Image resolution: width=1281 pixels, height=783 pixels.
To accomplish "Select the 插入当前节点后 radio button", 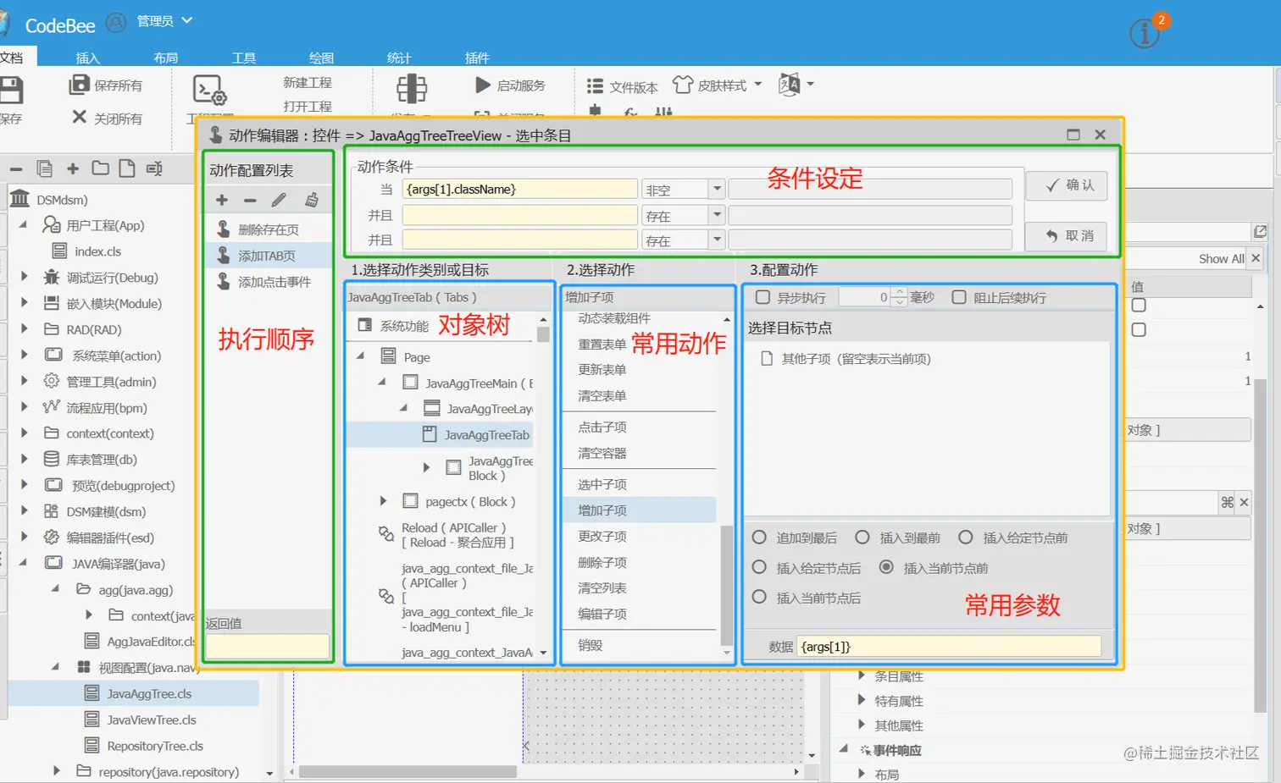I will 759,597.
